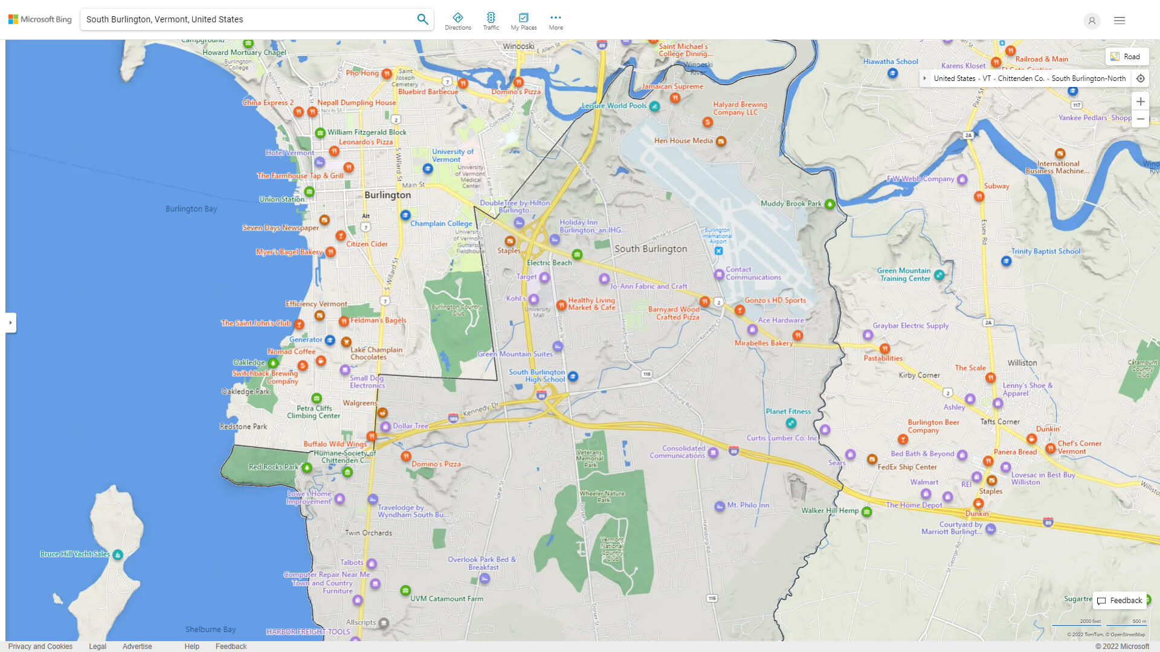Click the Feedback button on map
This screenshot has height=652, width=1160.
pos(1120,600)
